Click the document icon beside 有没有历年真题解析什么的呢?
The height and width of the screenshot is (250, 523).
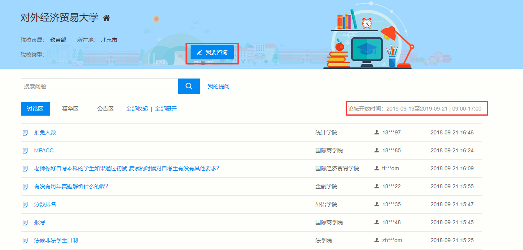point(25,187)
